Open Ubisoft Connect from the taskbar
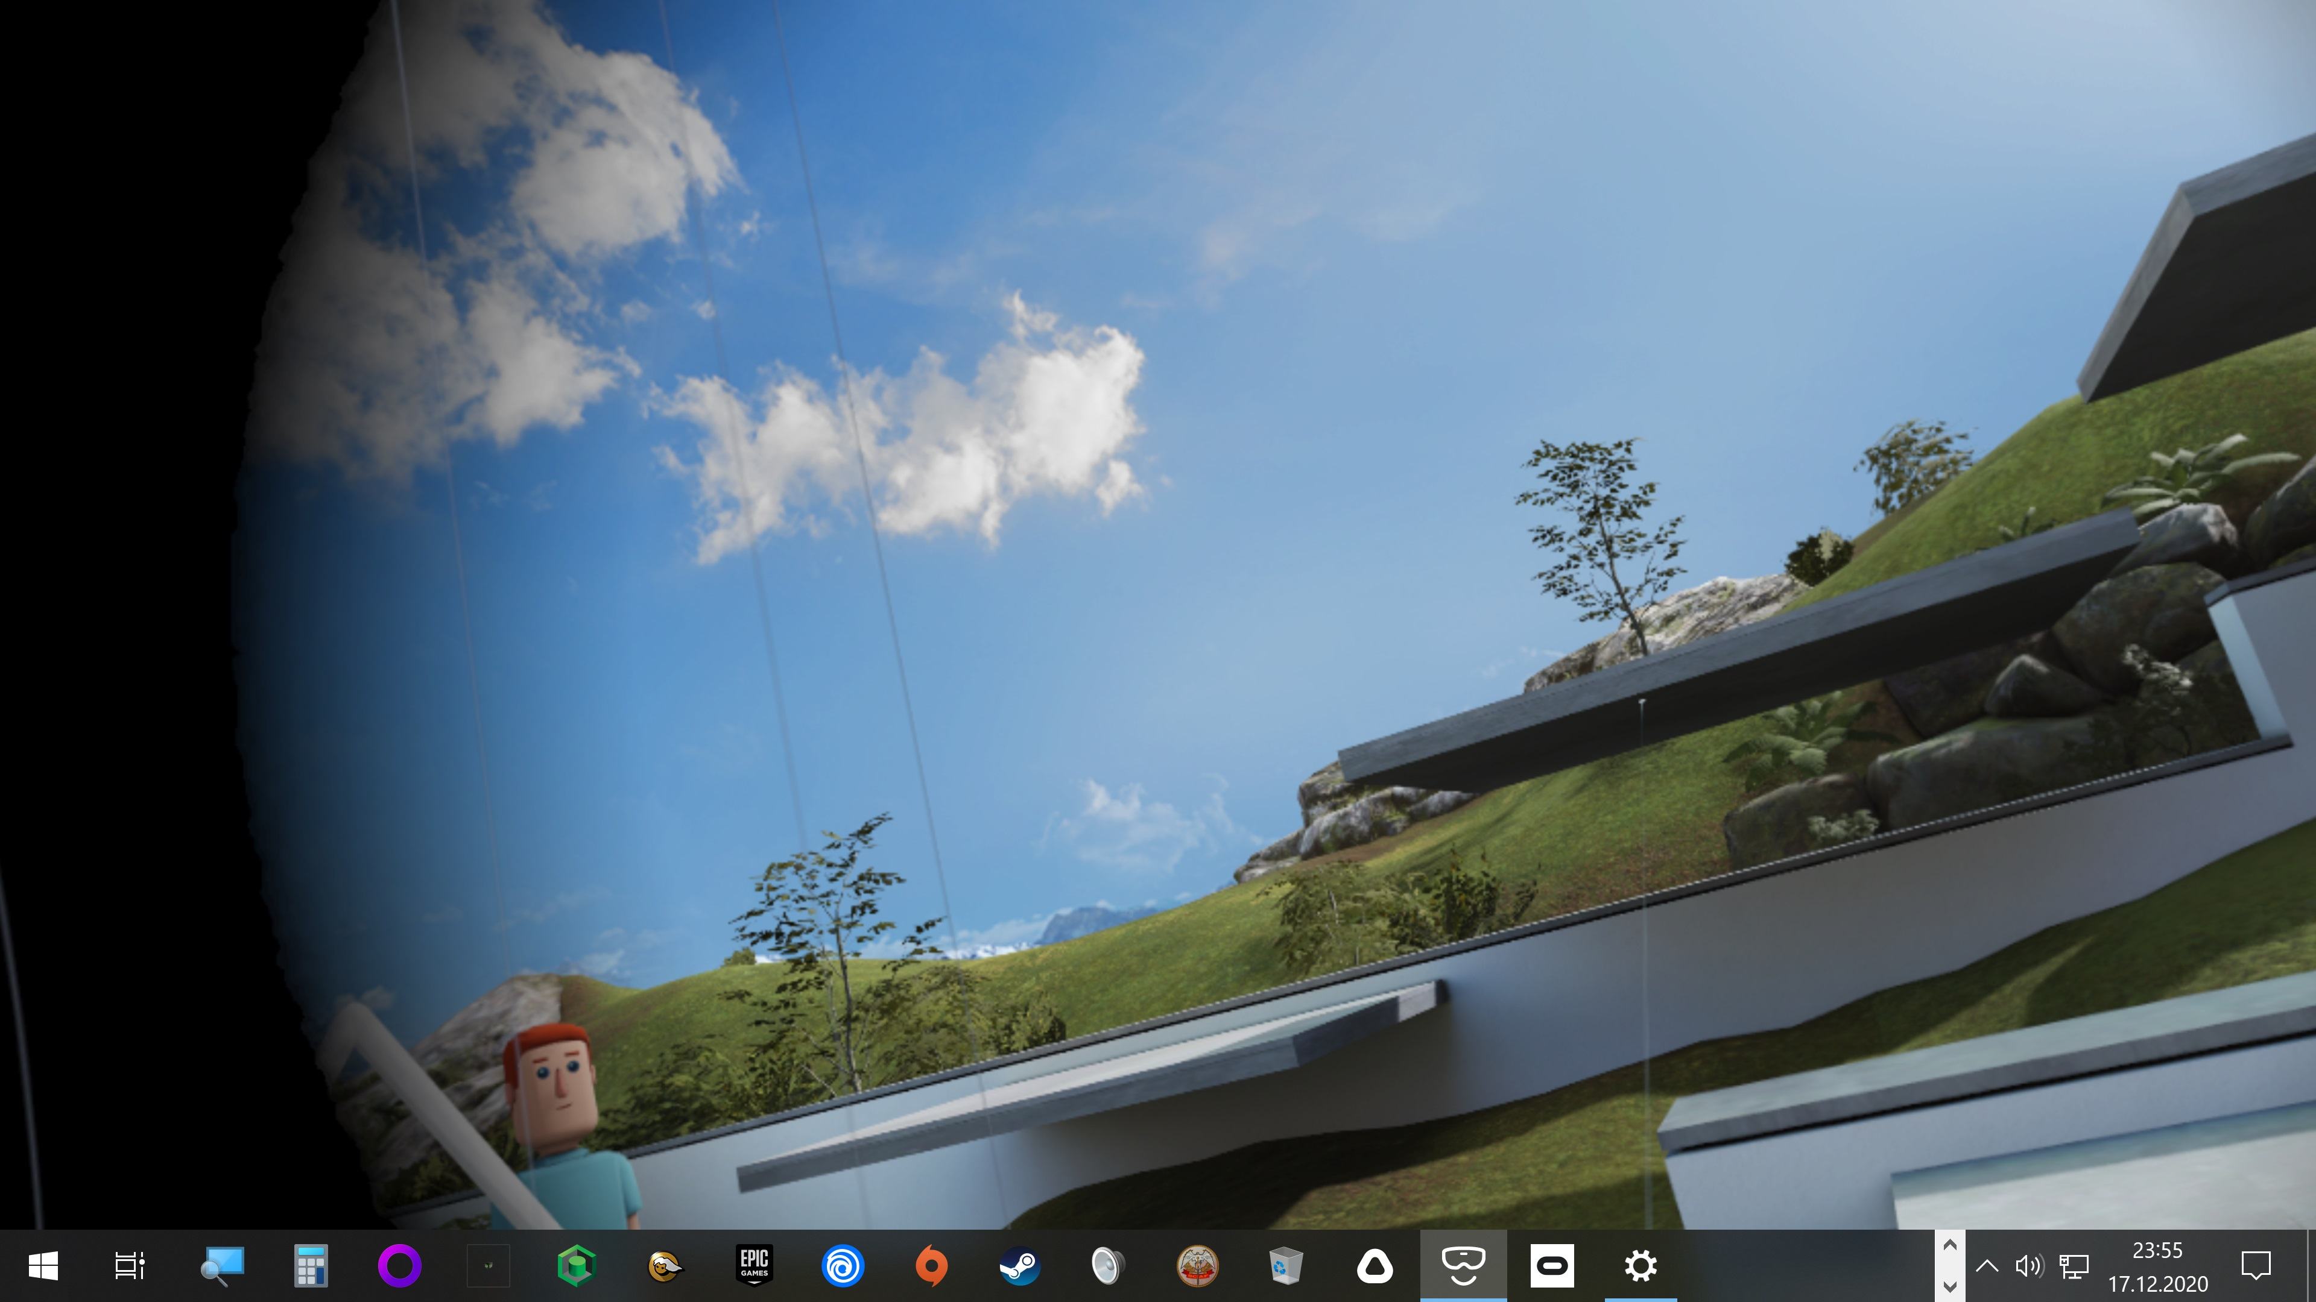 pos(843,1266)
